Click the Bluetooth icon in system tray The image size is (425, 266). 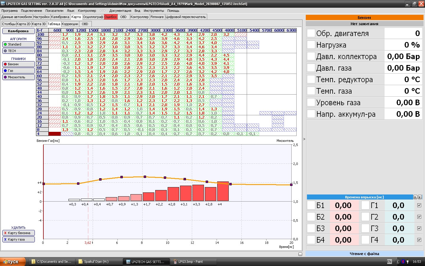point(403,262)
